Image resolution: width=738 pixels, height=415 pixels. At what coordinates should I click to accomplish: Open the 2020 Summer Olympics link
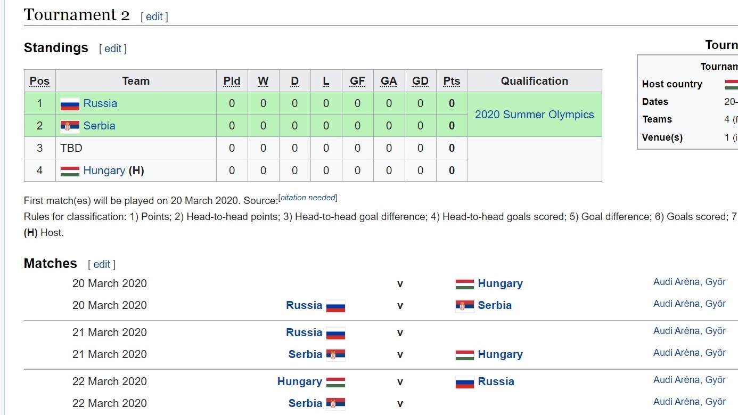[534, 115]
